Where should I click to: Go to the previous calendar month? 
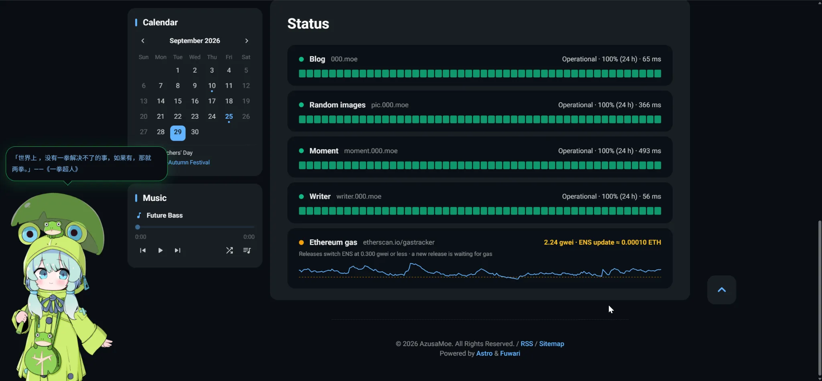pos(143,41)
